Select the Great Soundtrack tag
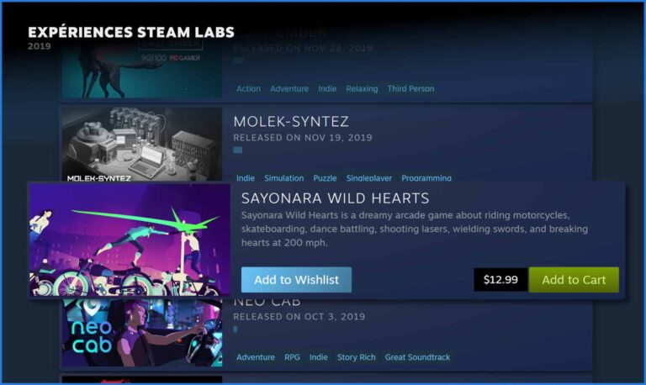The image size is (646, 385). (417, 357)
